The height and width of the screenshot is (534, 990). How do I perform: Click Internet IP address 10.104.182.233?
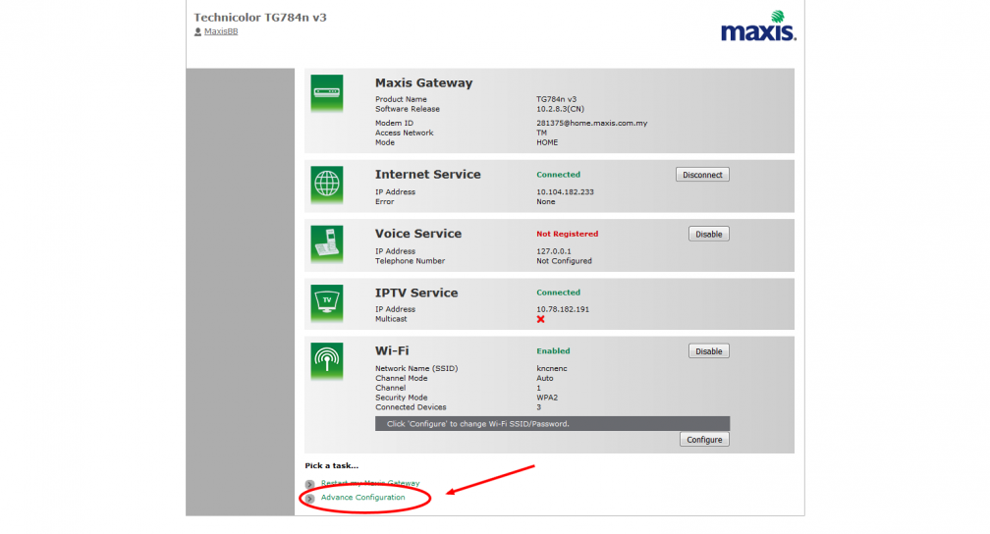(565, 191)
